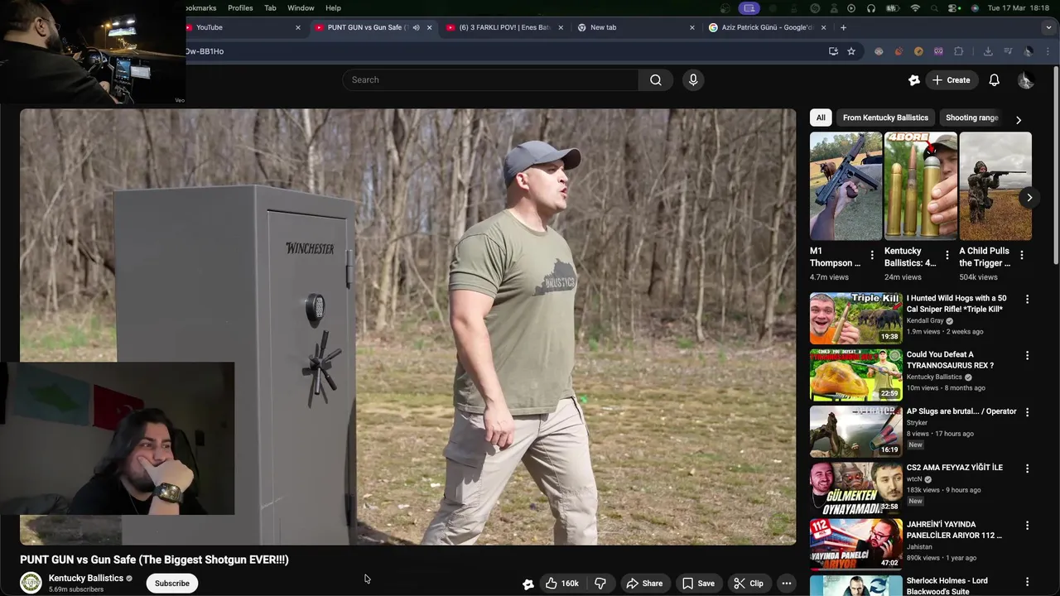The image size is (1060, 596).
Task: Open the Siri icon in macOS menu bar
Action: click(x=975, y=7)
